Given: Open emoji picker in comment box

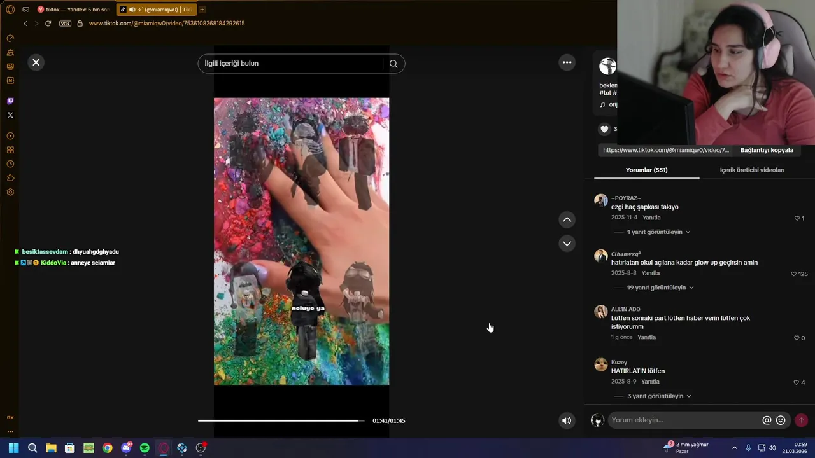Looking at the screenshot, I should tap(781, 420).
